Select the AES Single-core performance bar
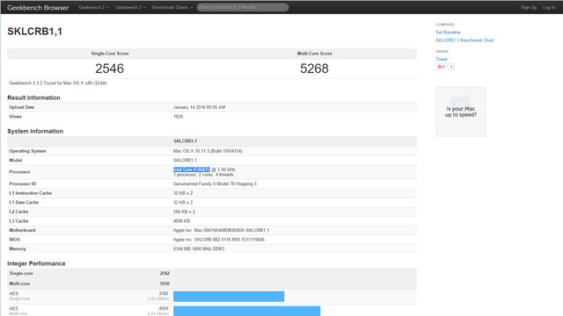 pyautogui.click(x=229, y=297)
